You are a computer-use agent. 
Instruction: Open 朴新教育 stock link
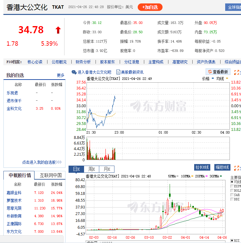point(14,216)
